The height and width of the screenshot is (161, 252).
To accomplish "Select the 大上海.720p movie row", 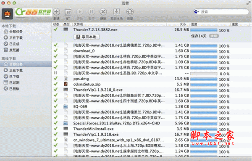I will point(152,145).
